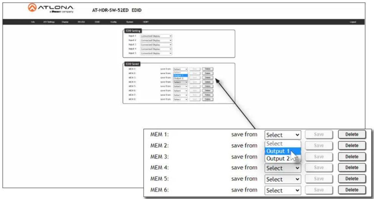Open the Info page in navigation bar

click(33, 22)
